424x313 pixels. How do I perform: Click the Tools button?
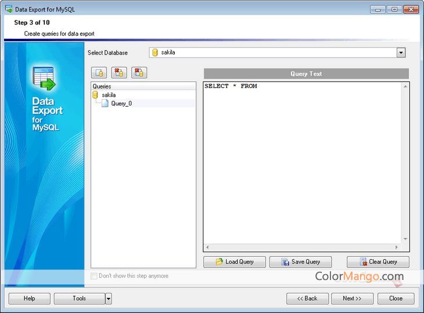pos(80,299)
